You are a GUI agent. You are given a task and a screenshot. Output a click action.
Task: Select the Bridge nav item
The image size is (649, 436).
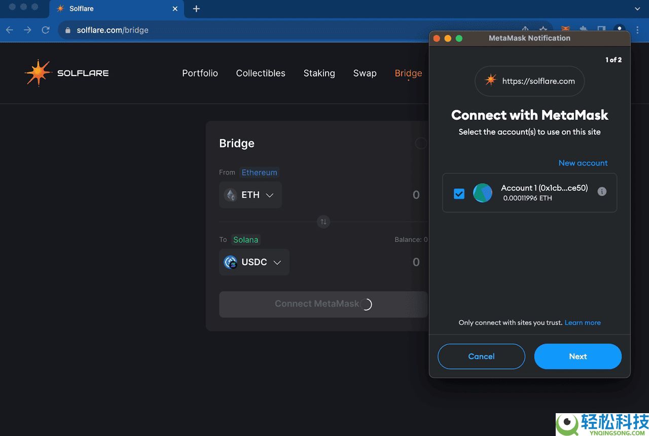408,73
